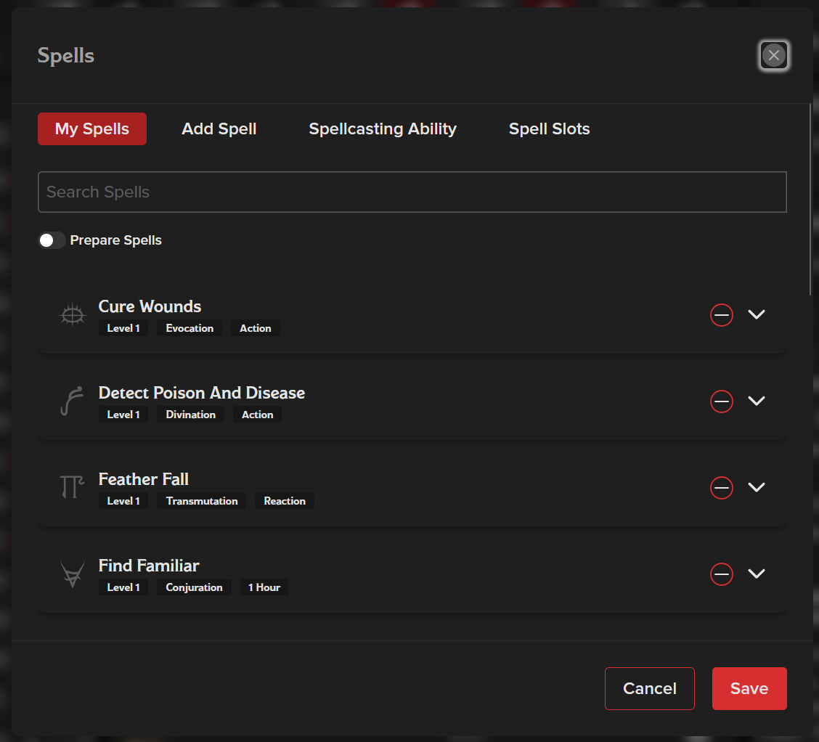
Task: Click the Cancel button
Action: pyautogui.click(x=649, y=688)
